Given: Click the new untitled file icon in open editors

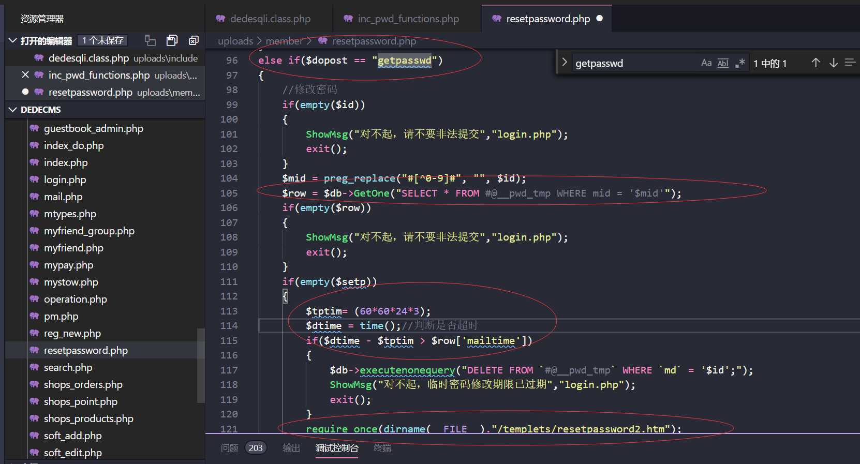Looking at the screenshot, I should 150,40.
